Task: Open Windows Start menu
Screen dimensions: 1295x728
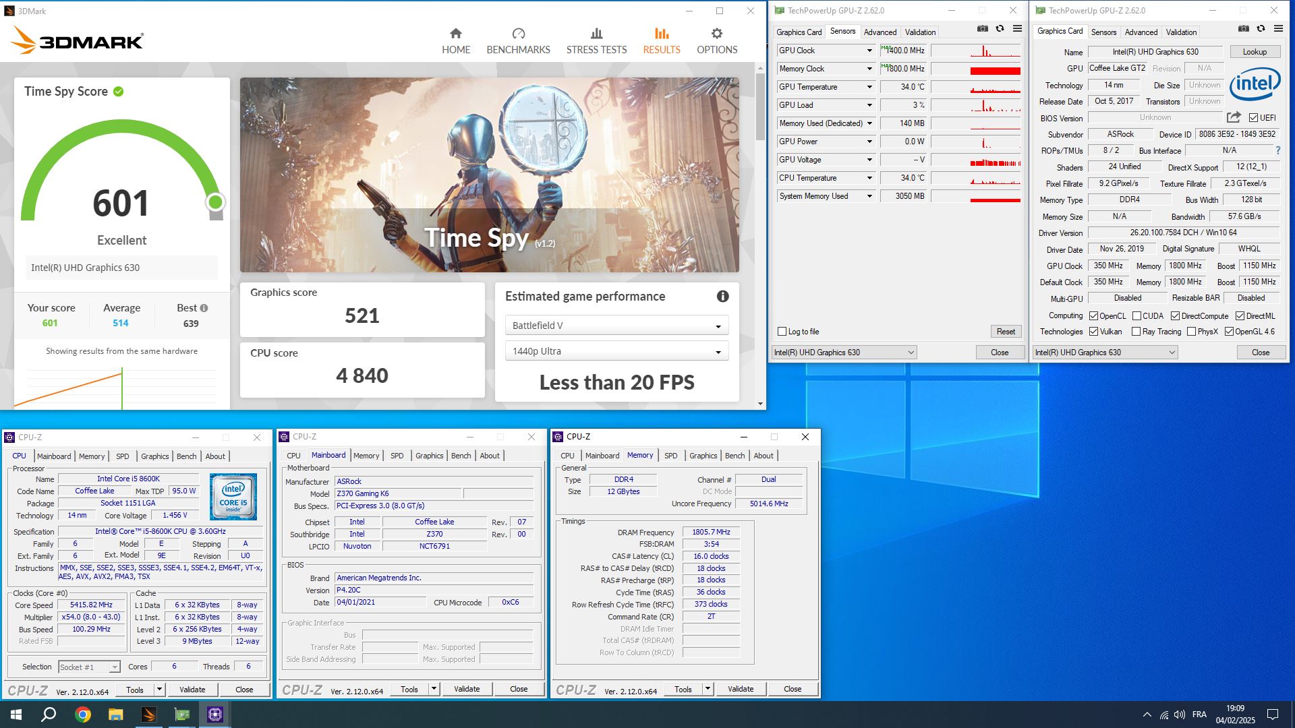Action: pyautogui.click(x=16, y=715)
